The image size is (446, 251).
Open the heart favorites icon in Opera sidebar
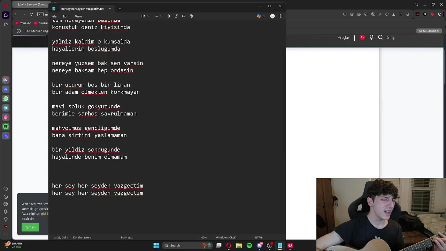6,189
